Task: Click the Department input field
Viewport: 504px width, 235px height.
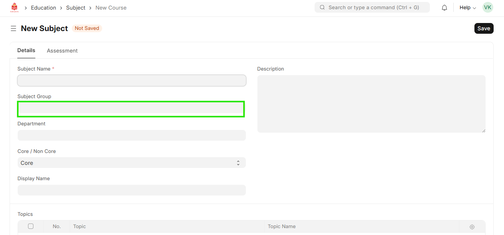Action: [x=131, y=135]
